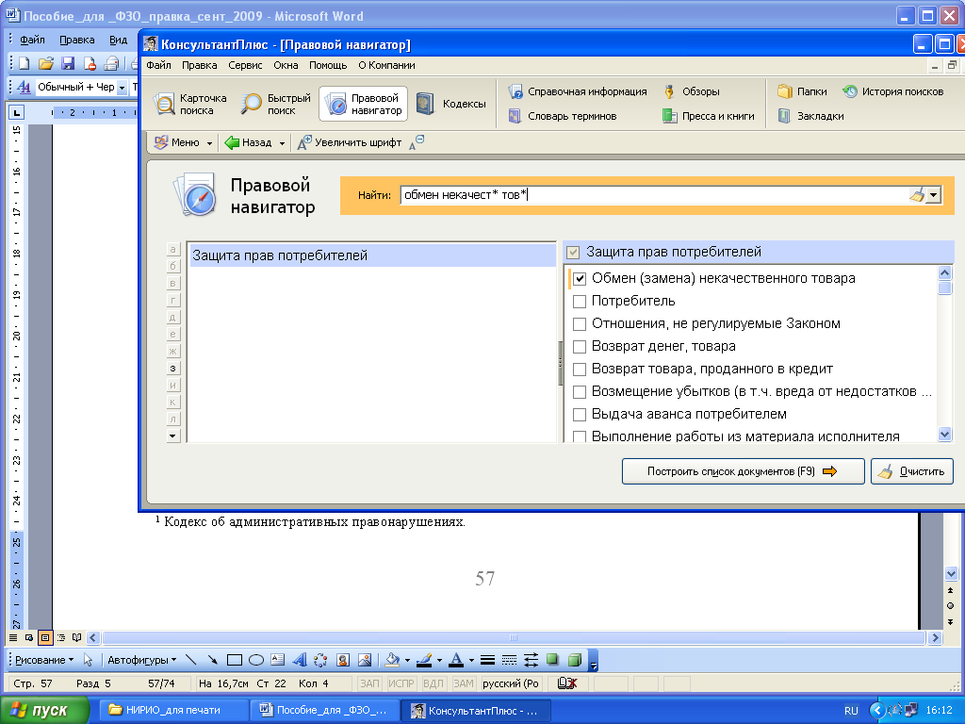
Task: Click Увеличить шрифт to enlarge font
Action: pyautogui.click(x=350, y=142)
